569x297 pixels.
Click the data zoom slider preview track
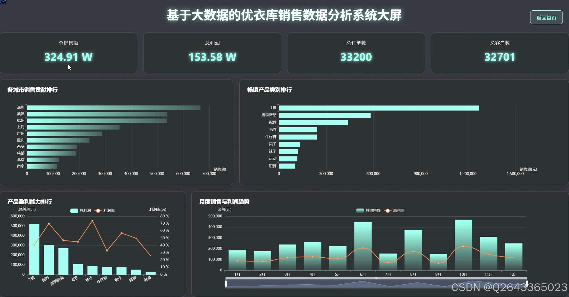[376, 283]
